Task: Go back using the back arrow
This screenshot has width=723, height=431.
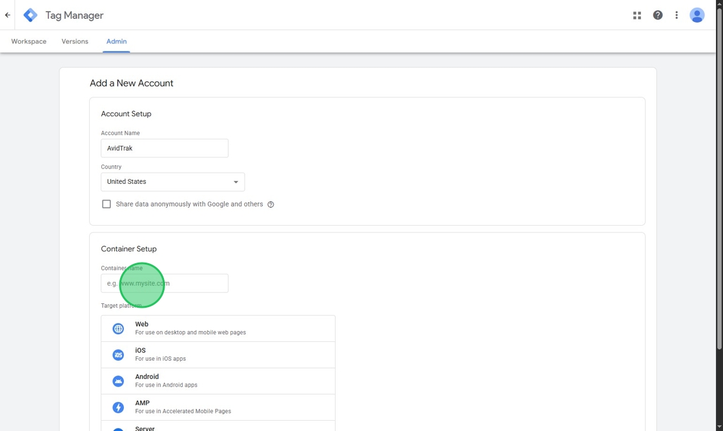Action: coord(7,15)
